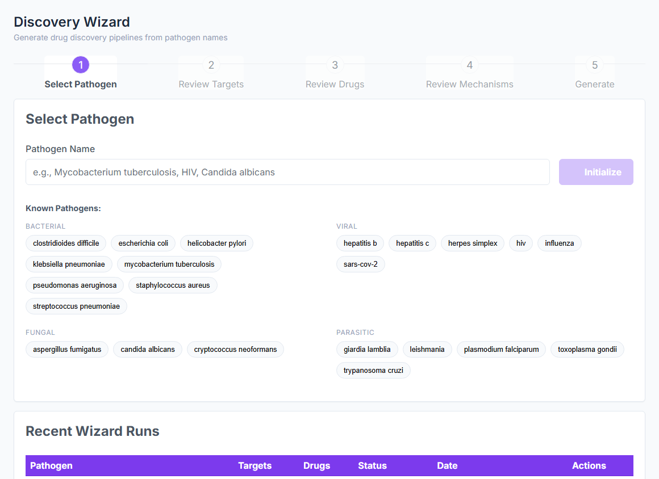Select escherichia coli chip
Screen dimensions: 659x479
coord(143,243)
